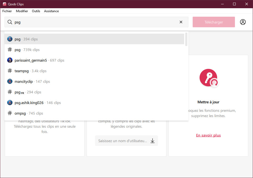This screenshot has width=253, height=178.
Task: Close the Qoob Clips window
Action: click(x=247, y=4)
